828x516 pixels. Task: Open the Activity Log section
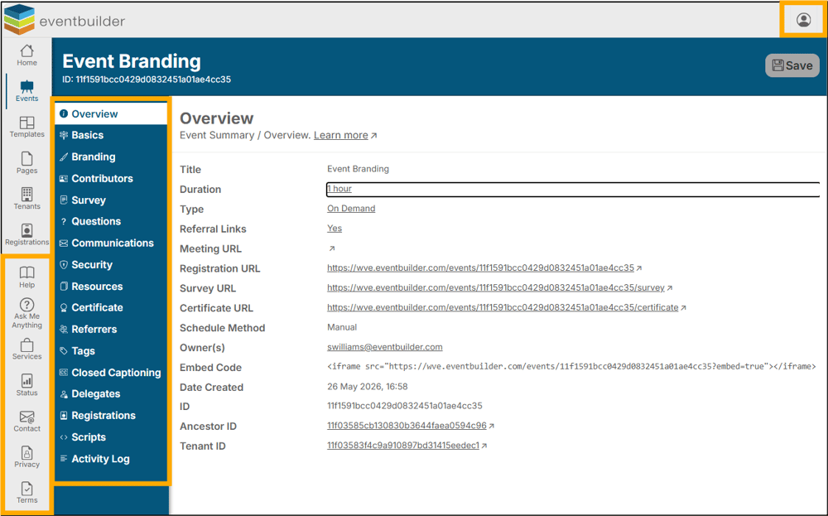pyautogui.click(x=111, y=459)
